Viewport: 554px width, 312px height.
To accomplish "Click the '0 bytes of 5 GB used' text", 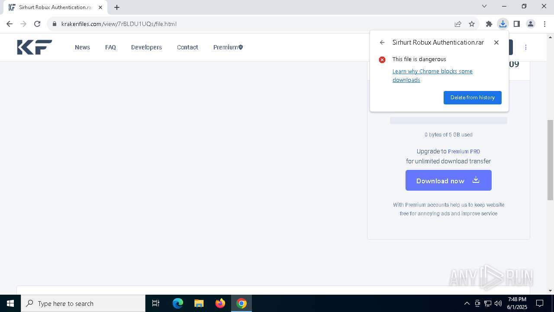I will tap(448, 135).
